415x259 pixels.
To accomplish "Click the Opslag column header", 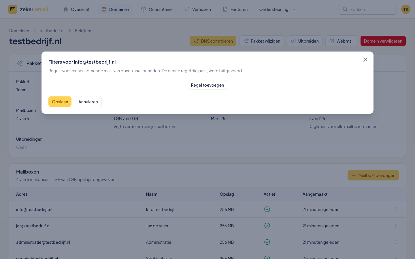I will [x=227, y=194].
